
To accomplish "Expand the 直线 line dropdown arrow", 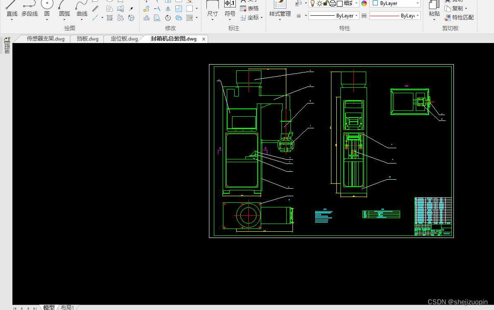I will (12, 19).
